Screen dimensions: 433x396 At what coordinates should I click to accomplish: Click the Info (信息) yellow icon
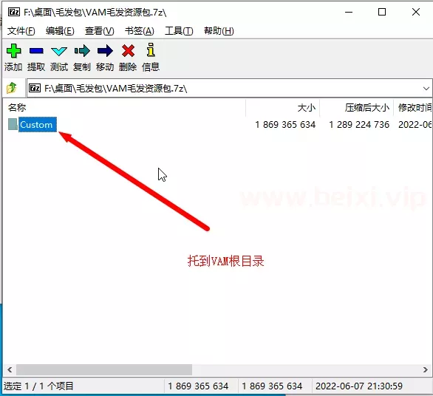click(151, 50)
